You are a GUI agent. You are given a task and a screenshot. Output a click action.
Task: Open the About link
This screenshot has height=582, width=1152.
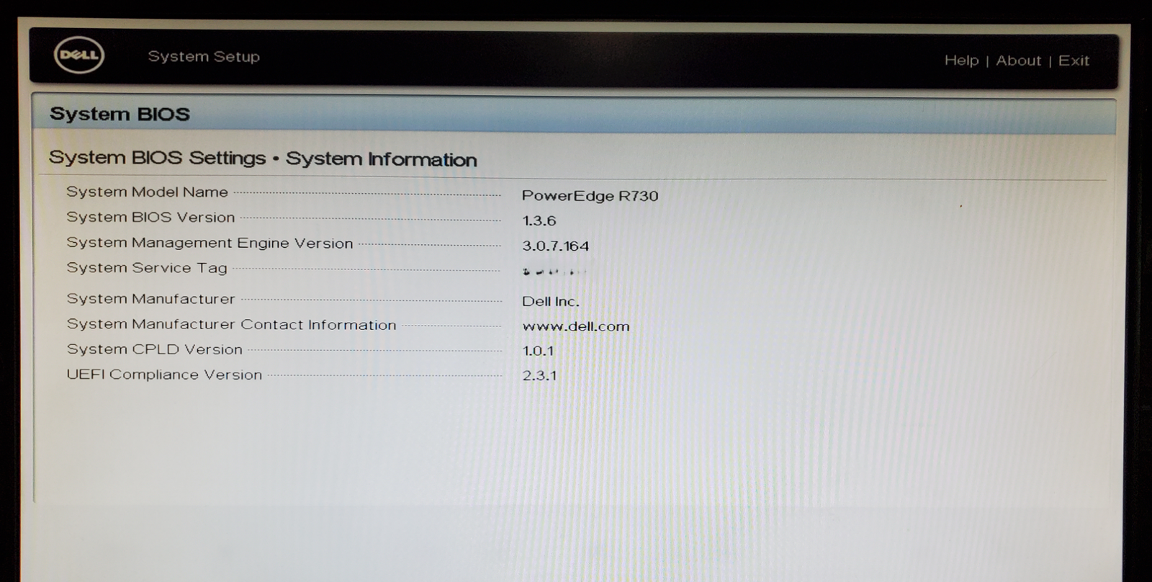(1018, 61)
